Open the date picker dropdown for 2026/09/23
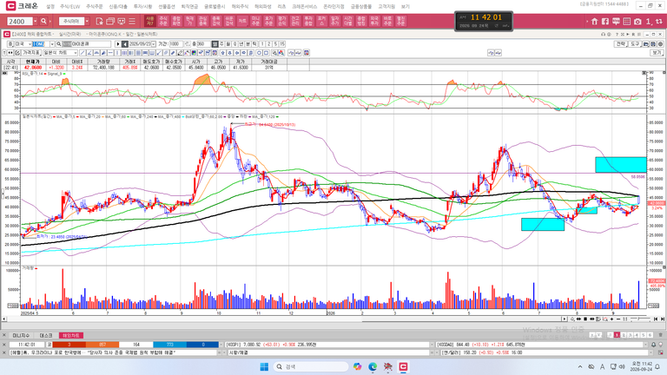The image size is (667, 375). (x=154, y=43)
